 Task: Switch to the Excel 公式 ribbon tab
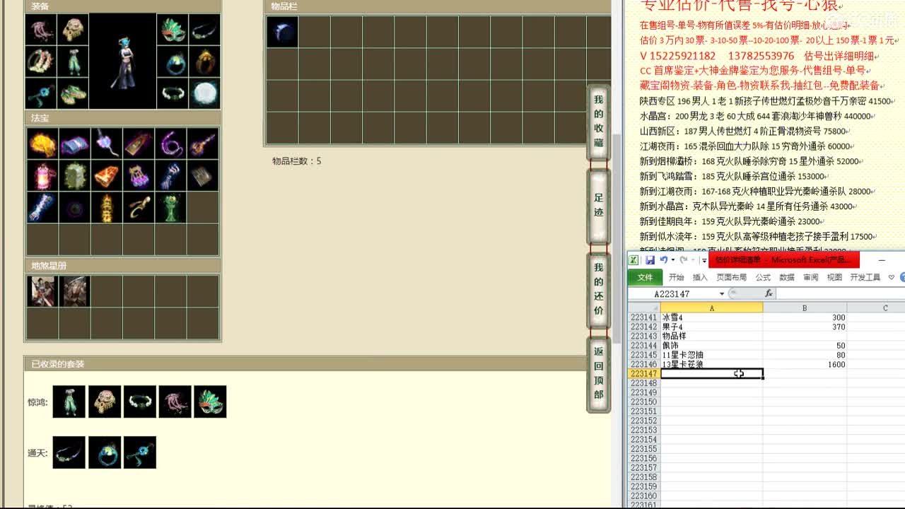(x=763, y=277)
